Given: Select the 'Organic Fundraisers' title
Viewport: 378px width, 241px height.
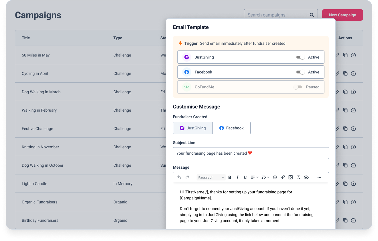Looking at the screenshot, I should tap(40, 202).
